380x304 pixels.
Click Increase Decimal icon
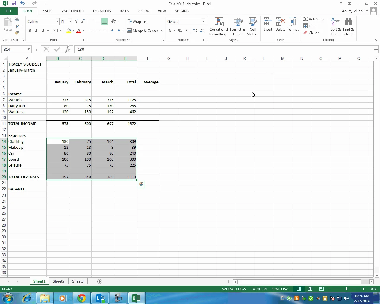point(195,31)
